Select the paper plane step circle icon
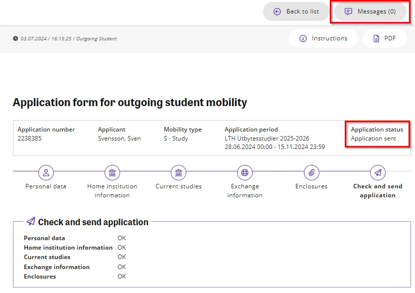Screen dimensions: 415x293 [378, 173]
